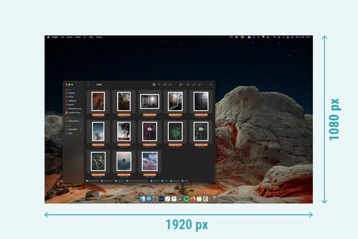Switch Finder to gallery view

click(170, 84)
